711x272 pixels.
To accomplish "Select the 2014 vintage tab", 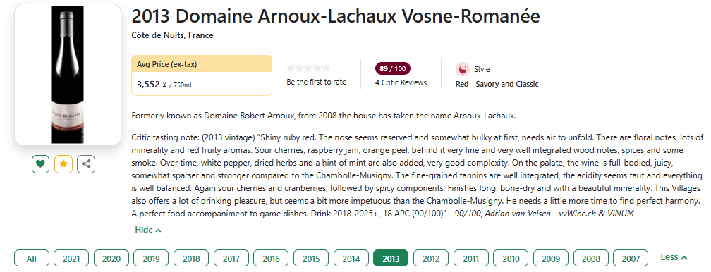I will (x=351, y=259).
